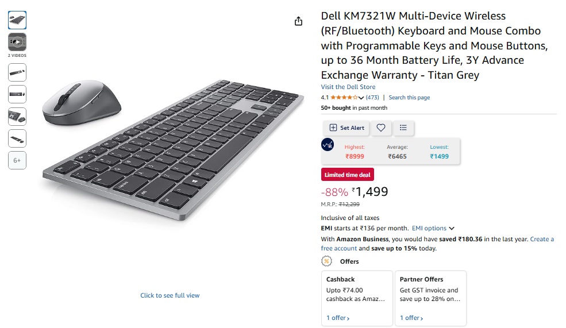This screenshot has height=328, width=566.
Task: Show more images via the 6+ thumbnail
Action: pyautogui.click(x=17, y=160)
